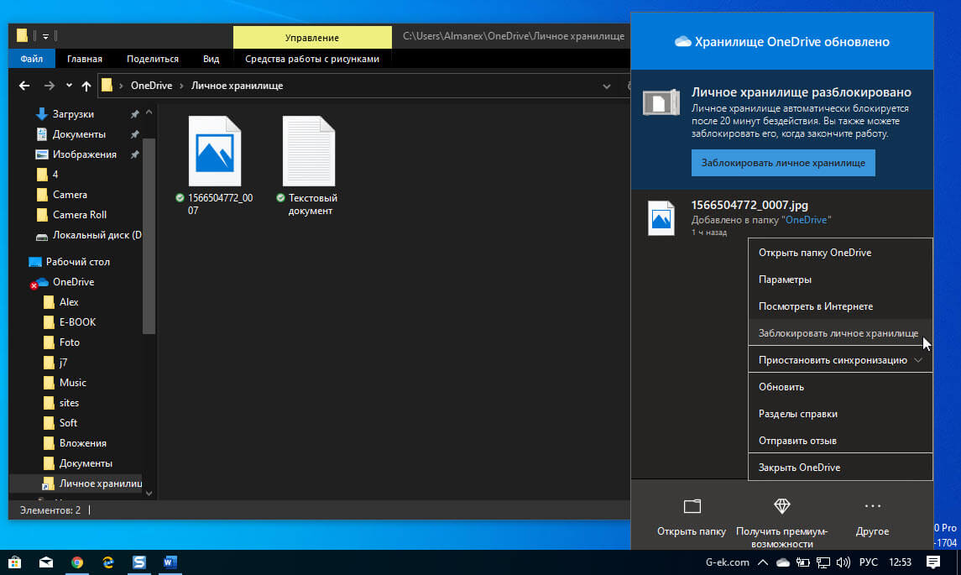Open the Главная ribbon tab
Viewport: 961px width, 575px height.
point(85,59)
